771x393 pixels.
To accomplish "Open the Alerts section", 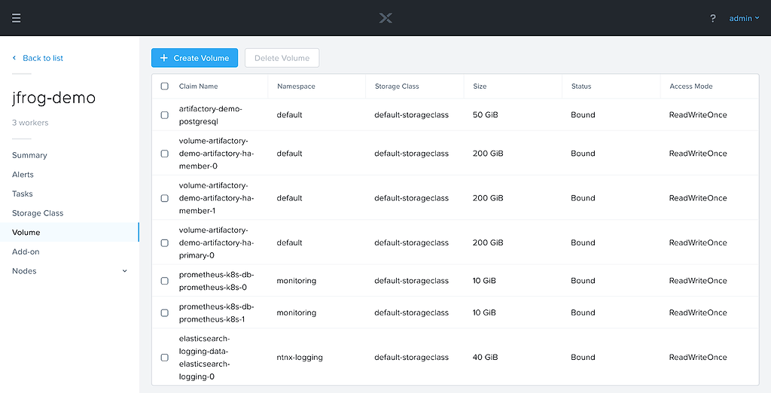I will [x=23, y=174].
